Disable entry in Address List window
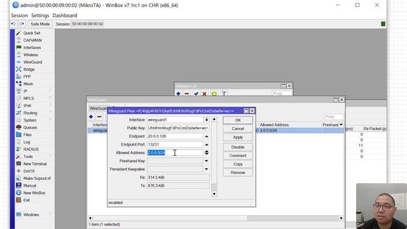The width and height of the screenshot is (407, 229). (205, 94)
